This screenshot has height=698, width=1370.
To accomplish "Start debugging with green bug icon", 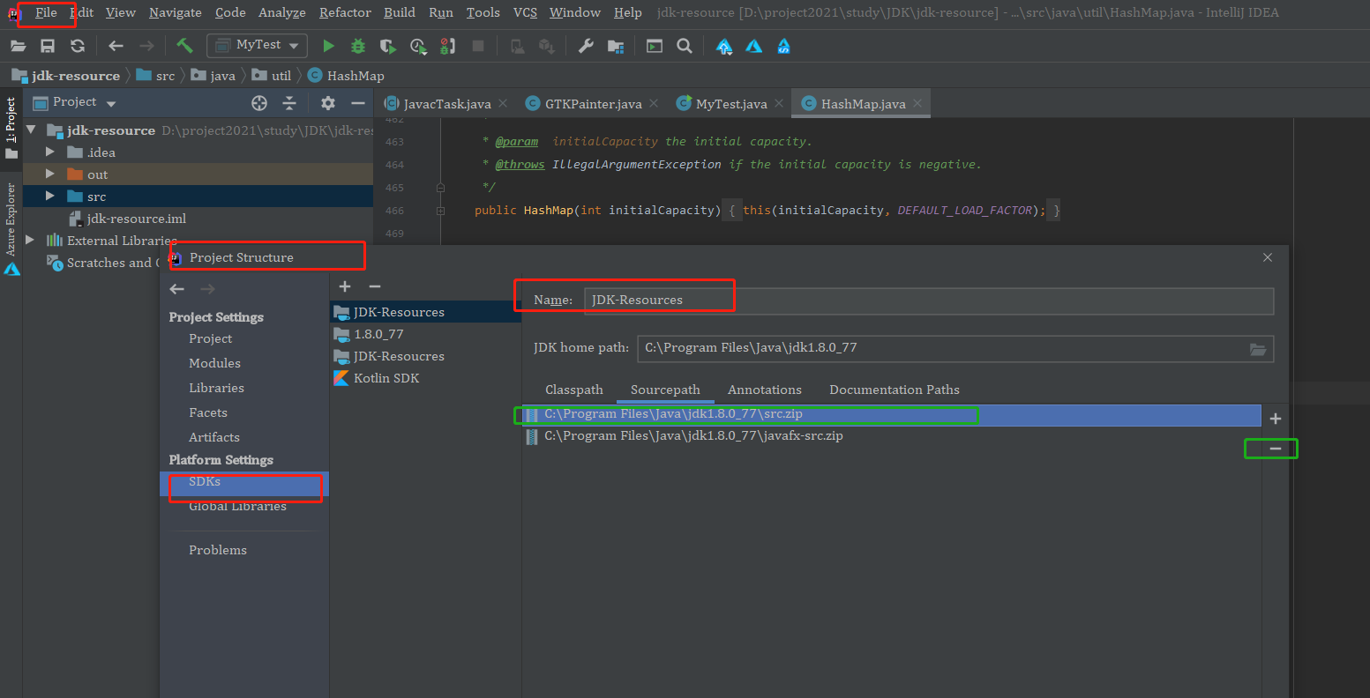I will tap(357, 46).
